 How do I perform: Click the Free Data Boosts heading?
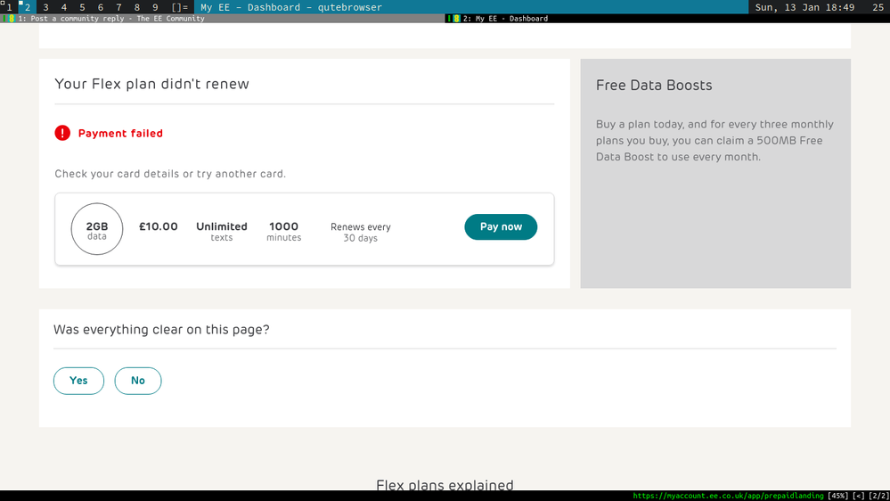pyautogui.click(x=654, y=86)
